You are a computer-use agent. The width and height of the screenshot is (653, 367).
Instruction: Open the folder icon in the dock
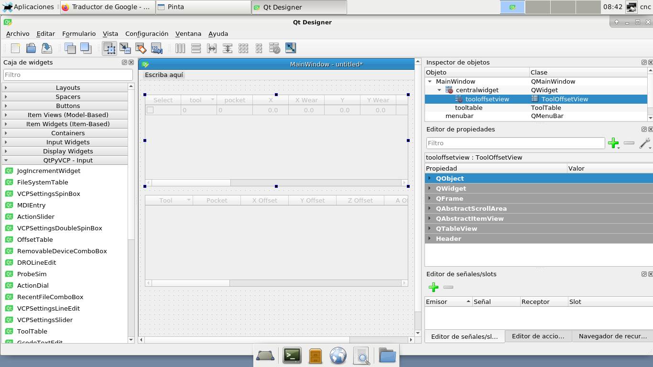[387, 355]
